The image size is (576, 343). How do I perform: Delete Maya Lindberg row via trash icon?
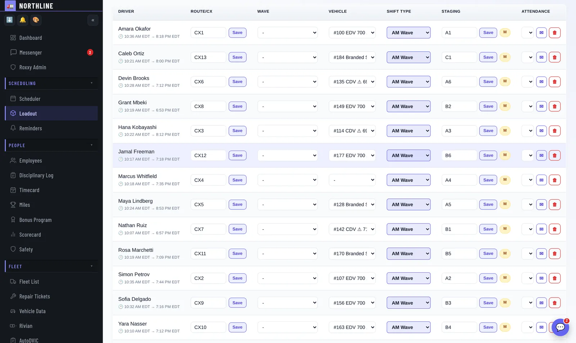(554, 204)
